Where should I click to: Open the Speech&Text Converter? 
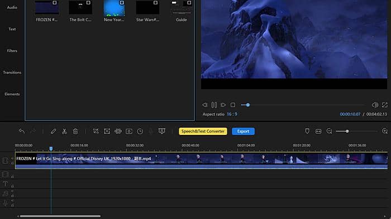click(203, 131)
